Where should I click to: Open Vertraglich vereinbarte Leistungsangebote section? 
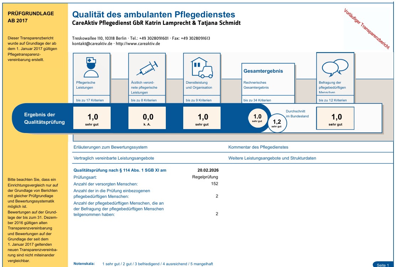[x=114, y=158]
